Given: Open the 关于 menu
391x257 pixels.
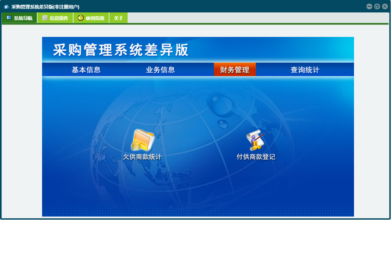Looking at the screenshot, I should [118, 18].
